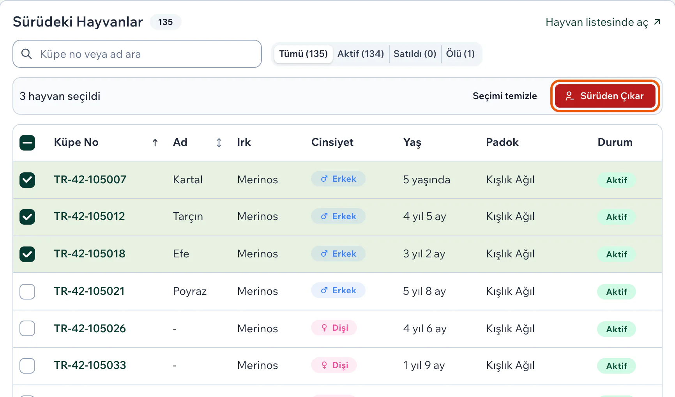Click the search magnifier icon

click(x=27, y=54)
